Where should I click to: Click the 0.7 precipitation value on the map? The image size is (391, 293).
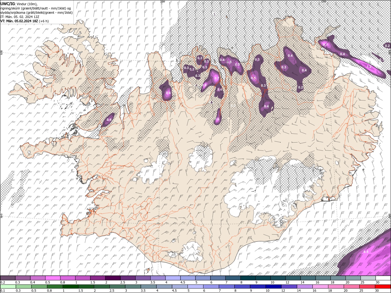click(217, 78)
